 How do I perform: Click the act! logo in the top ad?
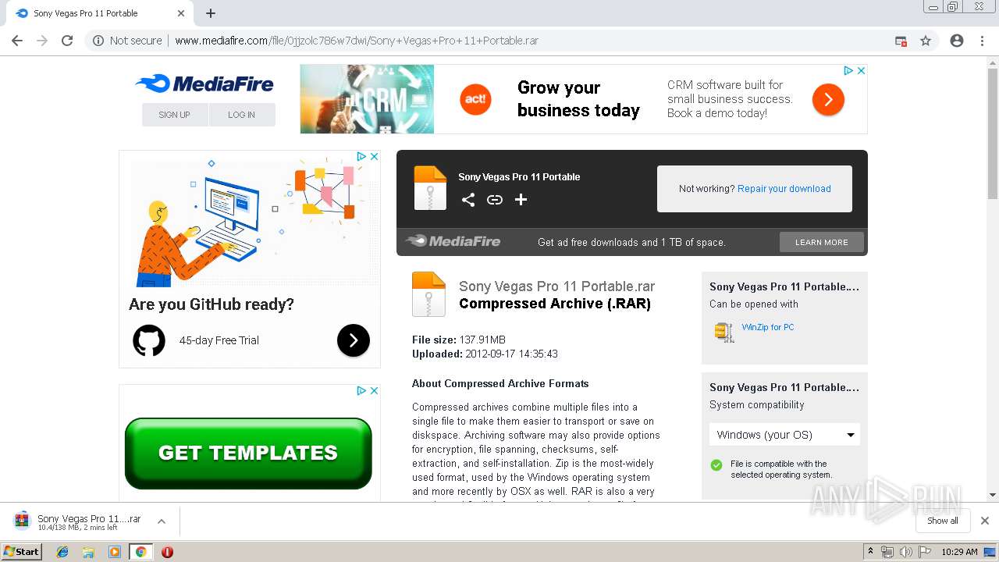click(476, 99)
